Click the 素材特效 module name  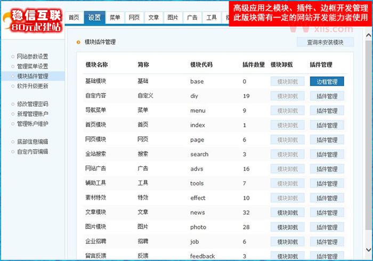[x=95, y=198]
